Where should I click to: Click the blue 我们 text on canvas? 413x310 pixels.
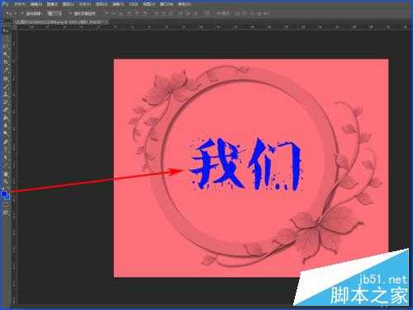coord(246,165)
